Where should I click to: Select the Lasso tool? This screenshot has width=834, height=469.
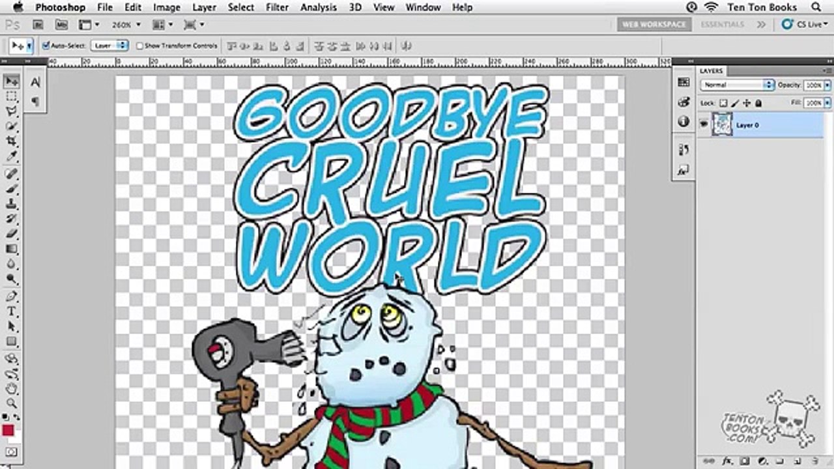[x=12, y=111]
